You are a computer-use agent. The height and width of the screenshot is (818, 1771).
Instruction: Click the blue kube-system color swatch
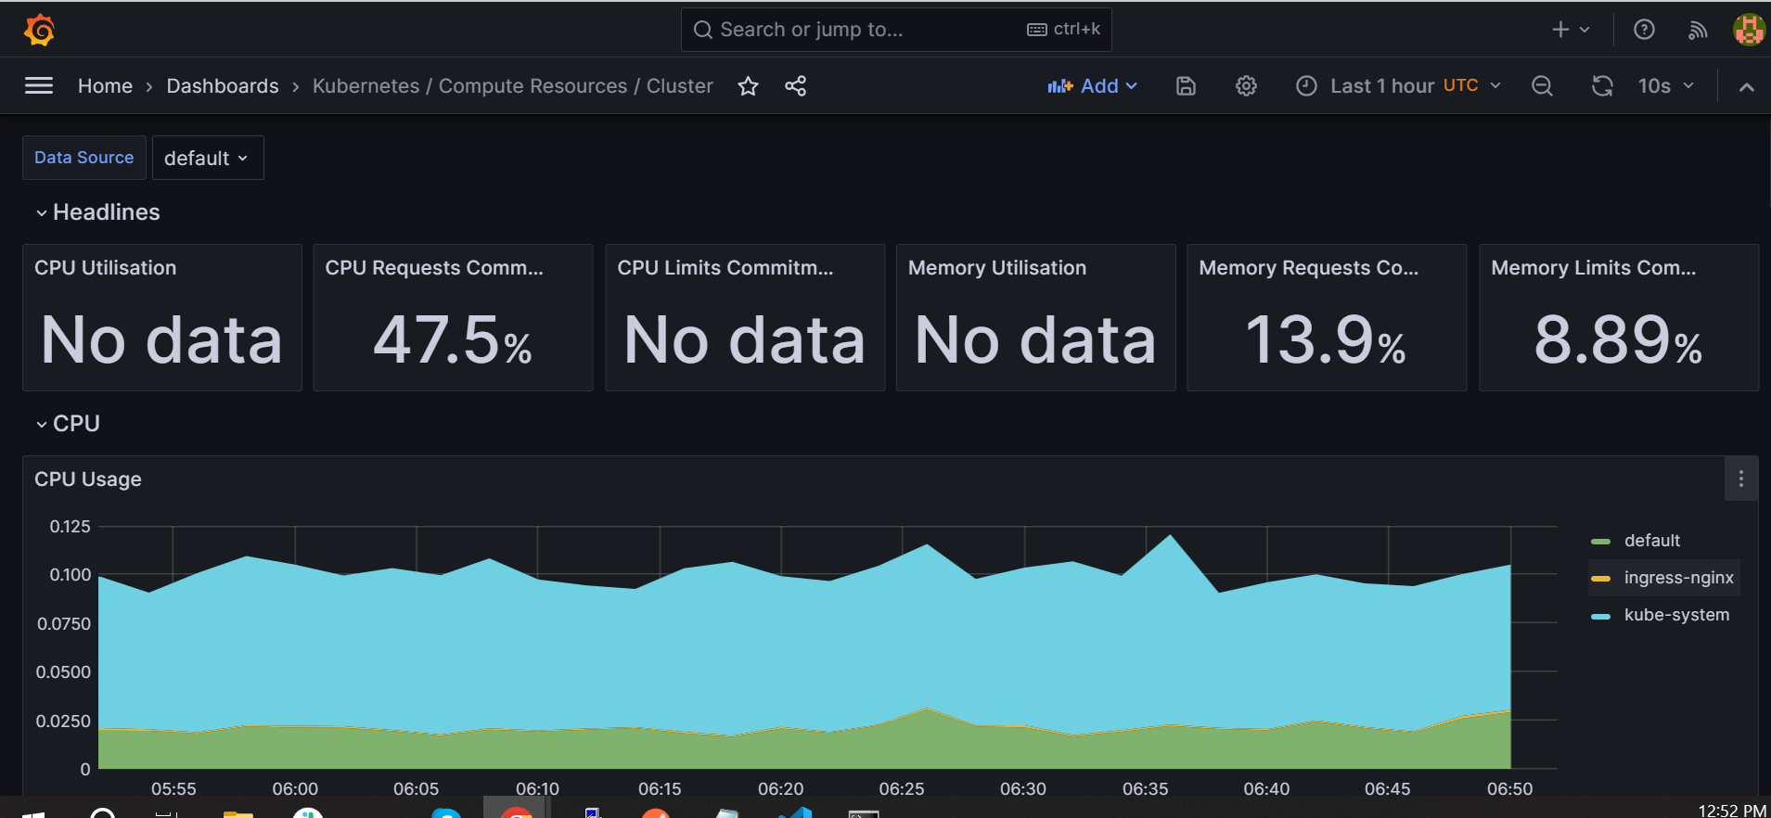[1600, 616]
